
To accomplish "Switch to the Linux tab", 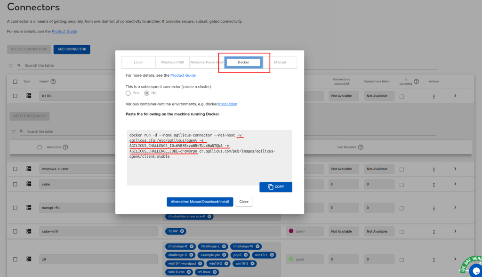I will [x=138, y=62].
